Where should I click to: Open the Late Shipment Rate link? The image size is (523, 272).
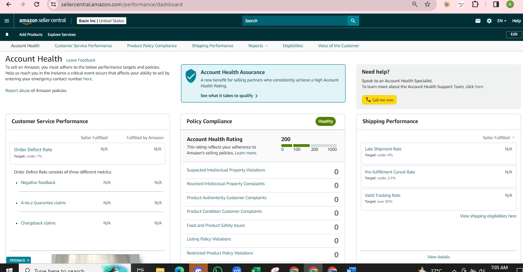[383, 149]
